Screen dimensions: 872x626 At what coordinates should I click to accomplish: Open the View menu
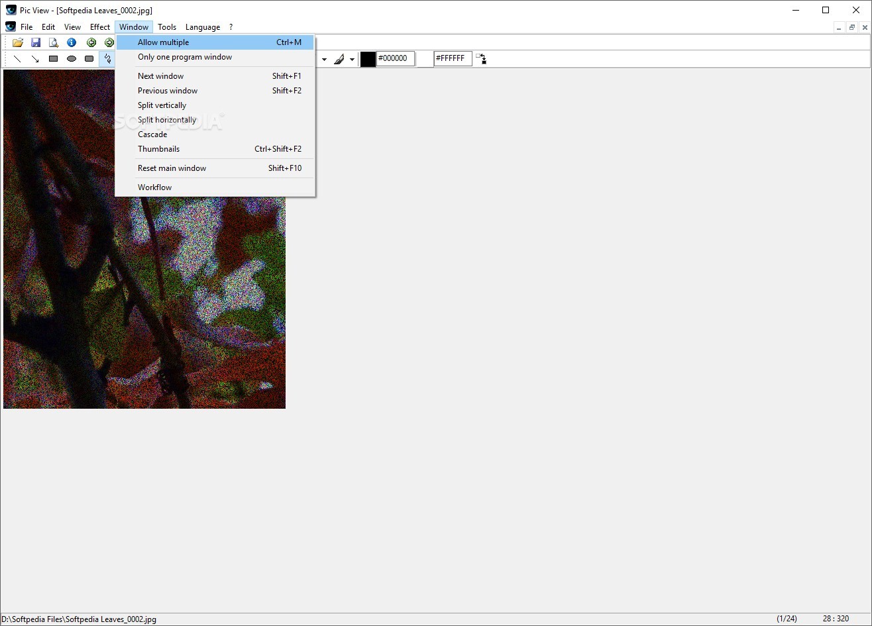coord(72,27)
